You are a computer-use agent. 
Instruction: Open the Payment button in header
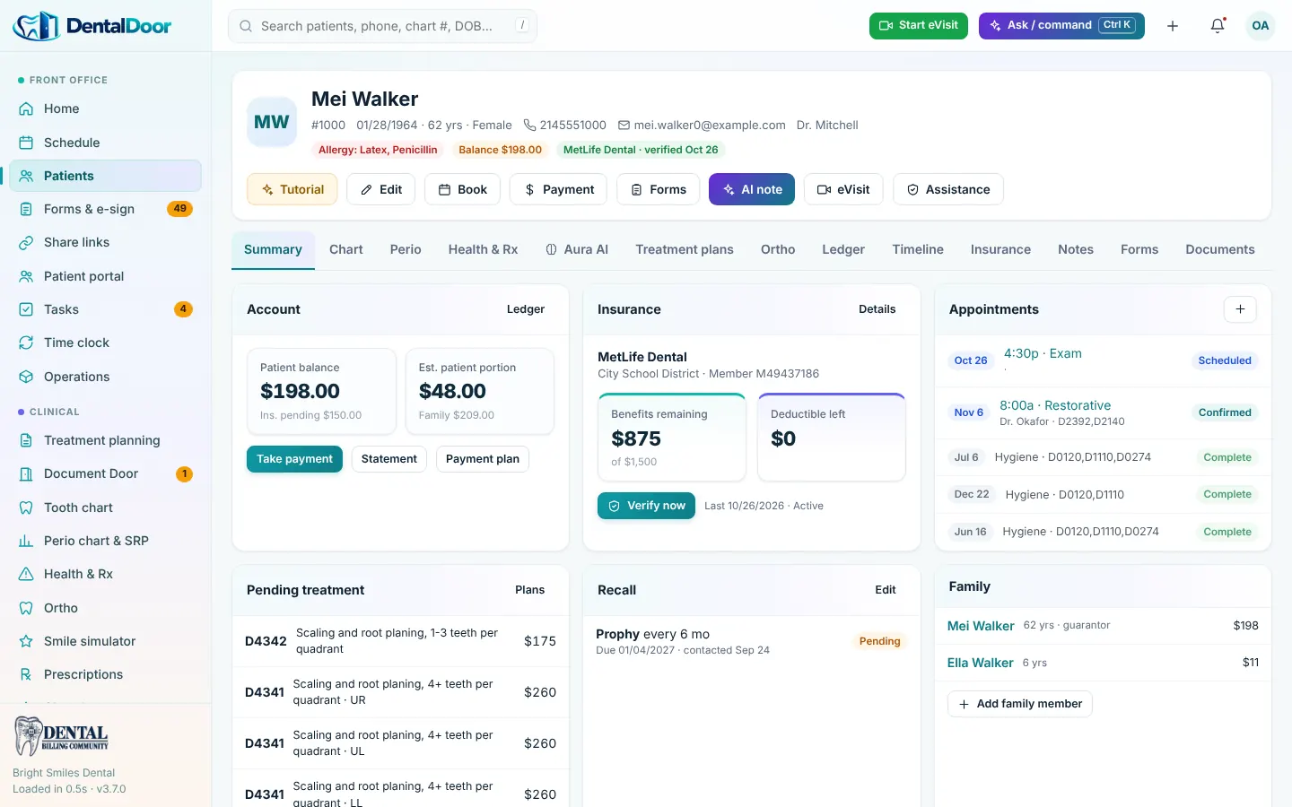559,189
